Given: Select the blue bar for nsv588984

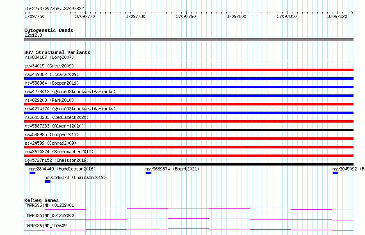Looking at the screenshot, I should tap(189, 87).
